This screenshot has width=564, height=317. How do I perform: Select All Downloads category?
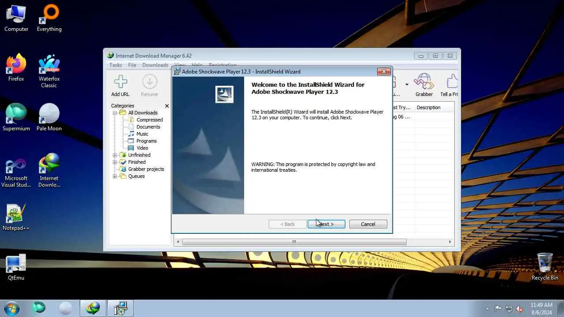pos(143,113)
